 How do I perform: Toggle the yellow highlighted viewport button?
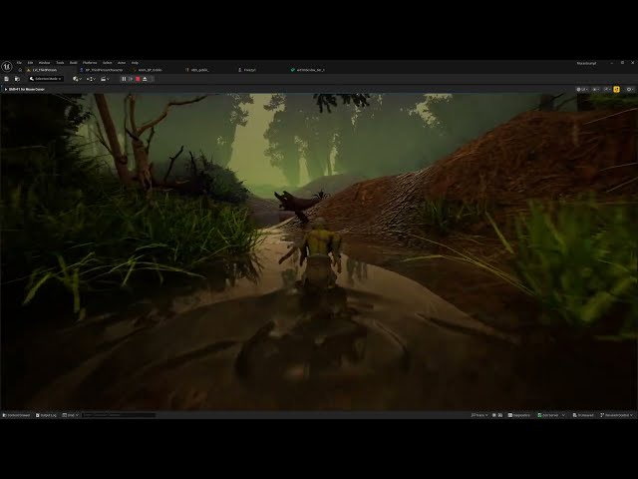point(616,89)
